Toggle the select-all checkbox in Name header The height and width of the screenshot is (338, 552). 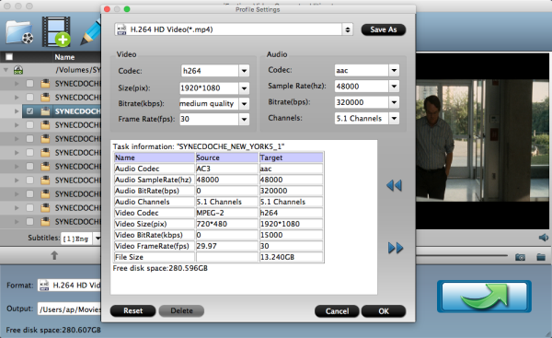pyautogui.click(x=9, y=57)
